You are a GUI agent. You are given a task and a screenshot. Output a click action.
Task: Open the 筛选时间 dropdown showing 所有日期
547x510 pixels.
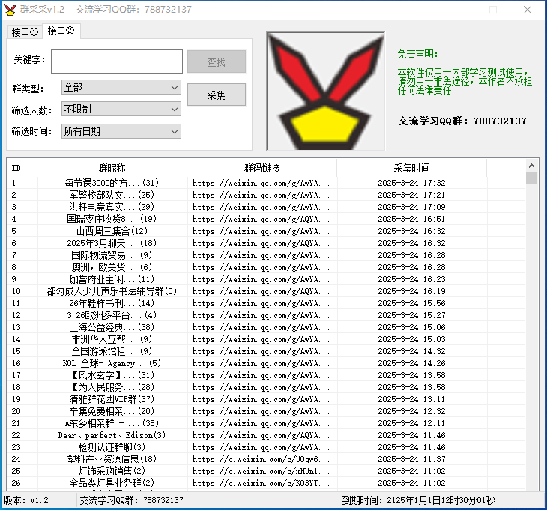coord(121,131)
